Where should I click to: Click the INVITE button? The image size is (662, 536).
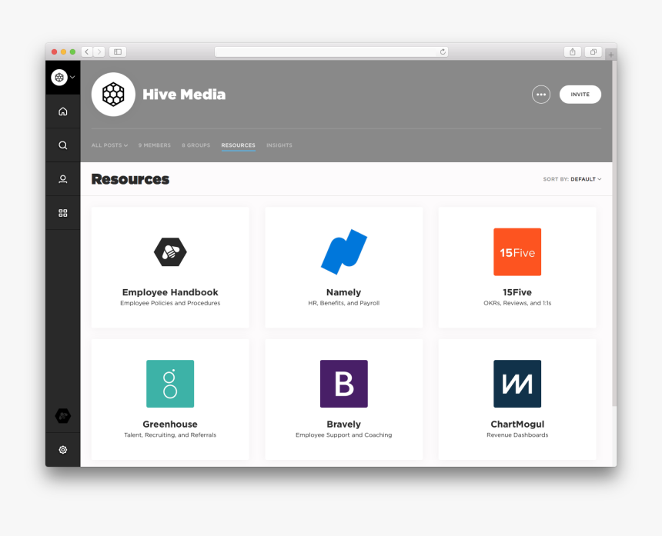(580, 95)
